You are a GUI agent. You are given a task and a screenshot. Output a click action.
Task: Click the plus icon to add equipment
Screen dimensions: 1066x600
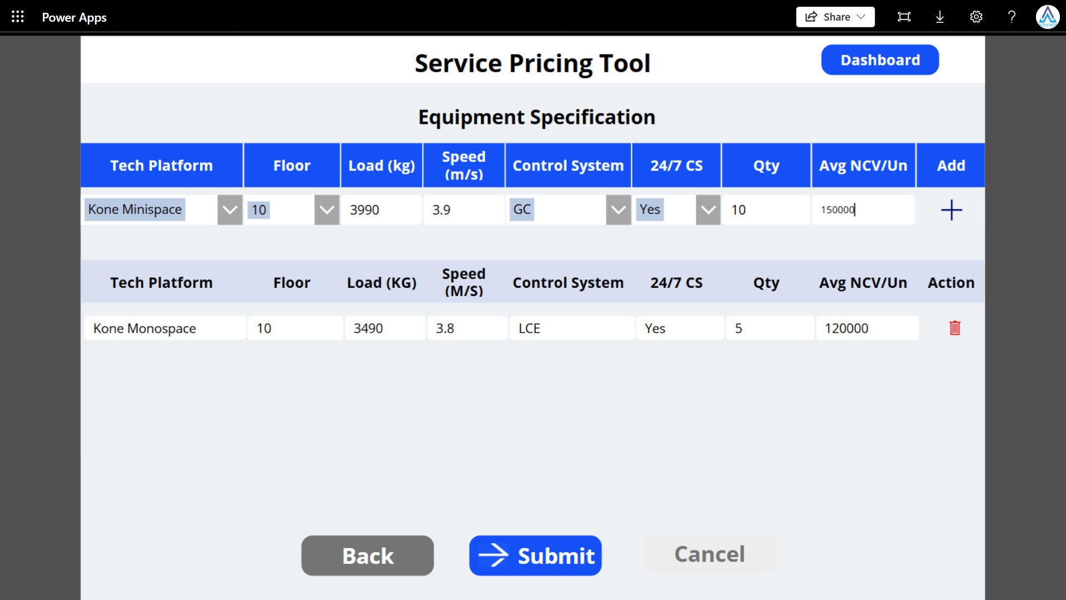click(x=951, y=210)
